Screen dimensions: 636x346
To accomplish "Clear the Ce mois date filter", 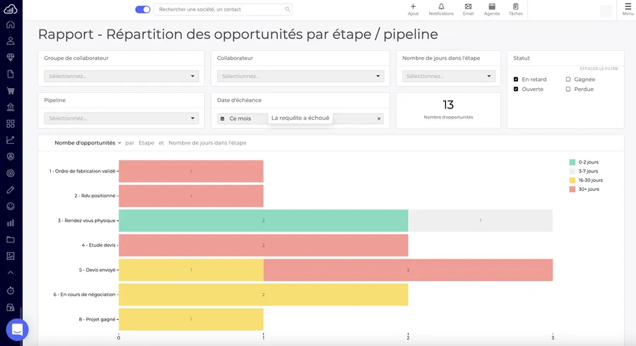I will point(379,118).
